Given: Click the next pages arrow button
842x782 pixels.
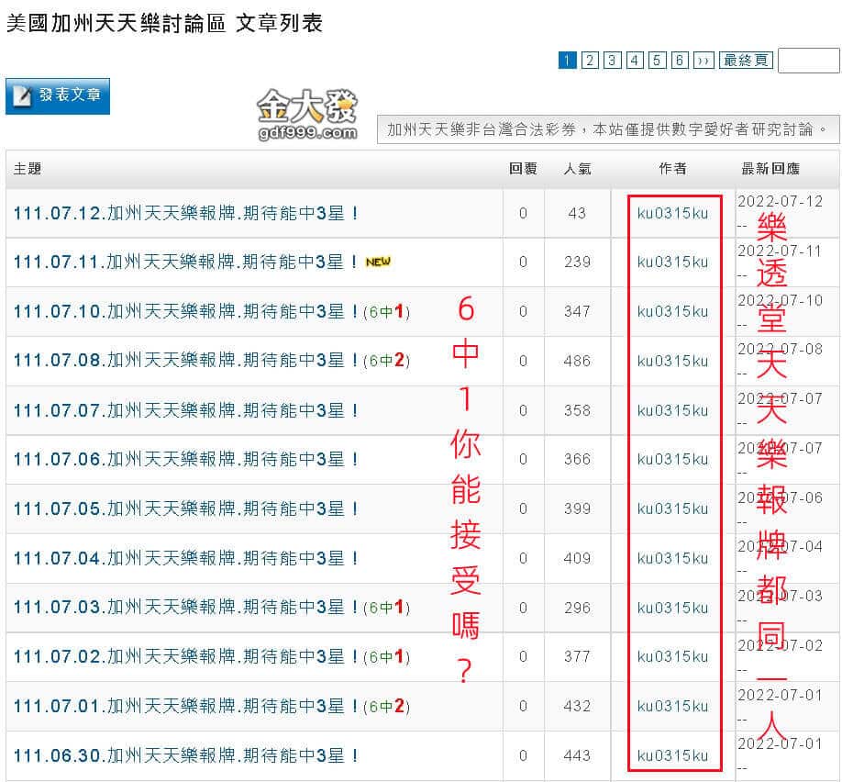Looking at the screenshot, I should (704, 61).
